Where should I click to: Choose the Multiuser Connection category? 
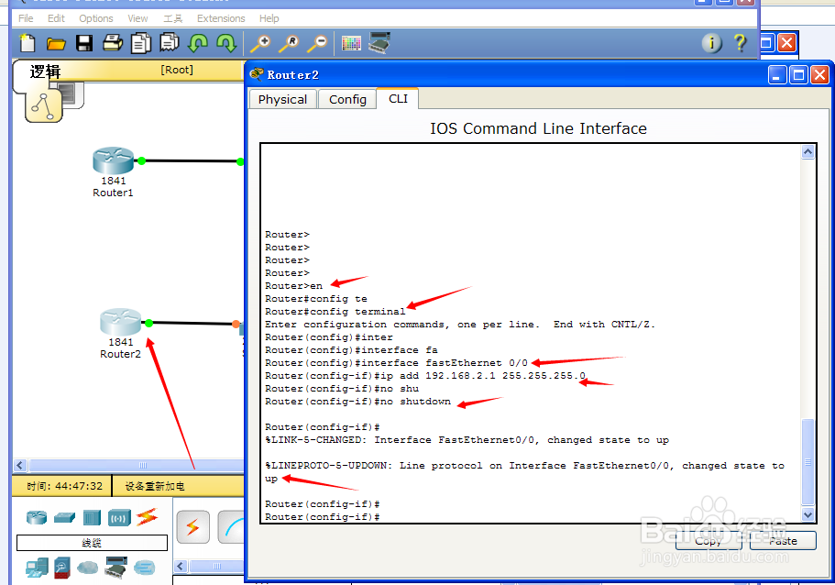[144, 568]
